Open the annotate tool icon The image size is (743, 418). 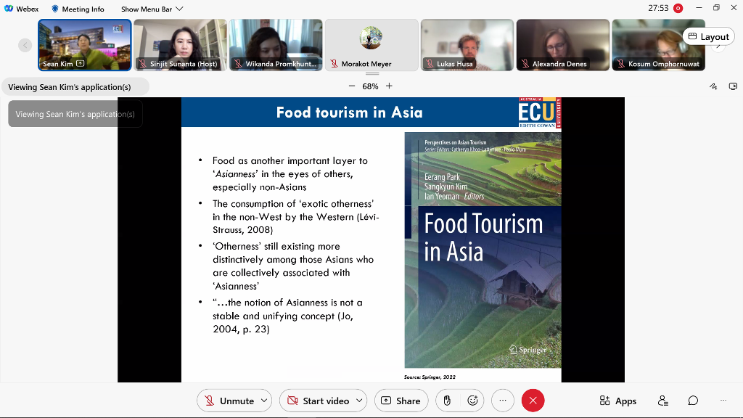coord(713,86)
